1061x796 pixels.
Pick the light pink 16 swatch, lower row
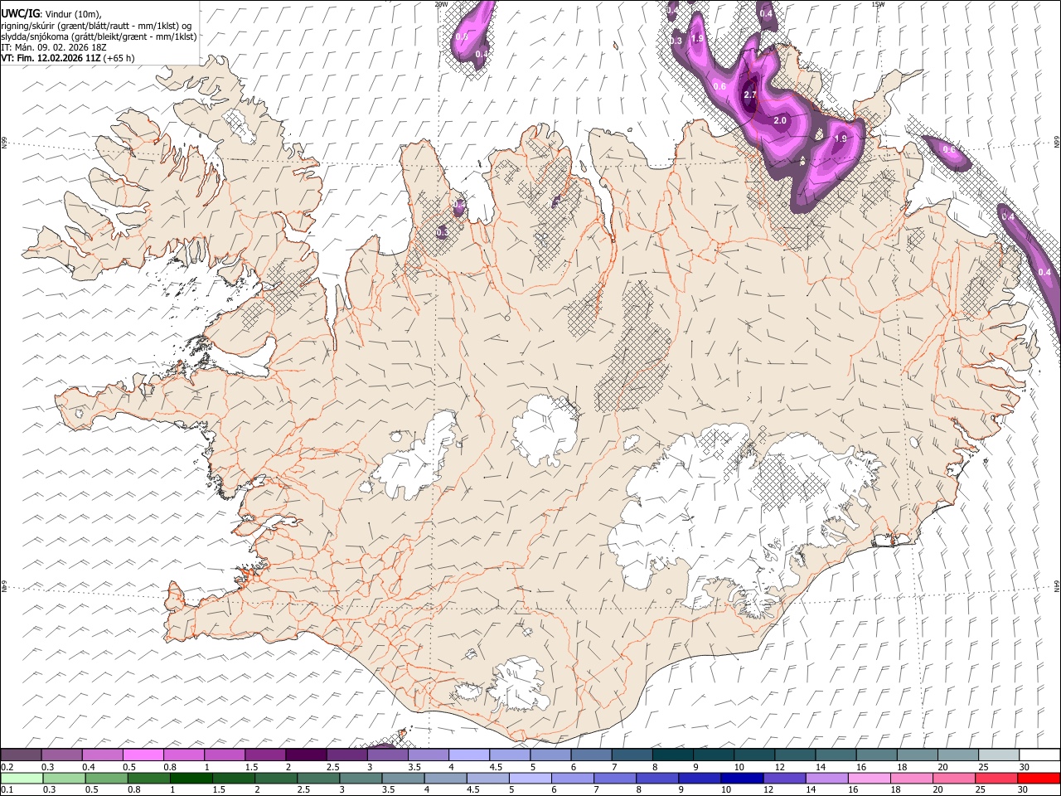click(x=870, y=778)
